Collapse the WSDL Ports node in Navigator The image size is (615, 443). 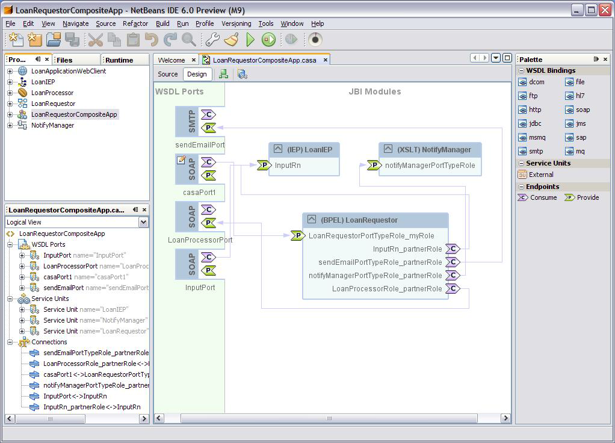tap(10, 244)
